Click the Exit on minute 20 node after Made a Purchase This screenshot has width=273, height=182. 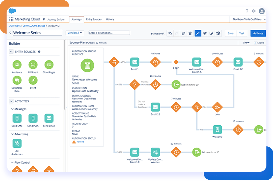[176, 85]
